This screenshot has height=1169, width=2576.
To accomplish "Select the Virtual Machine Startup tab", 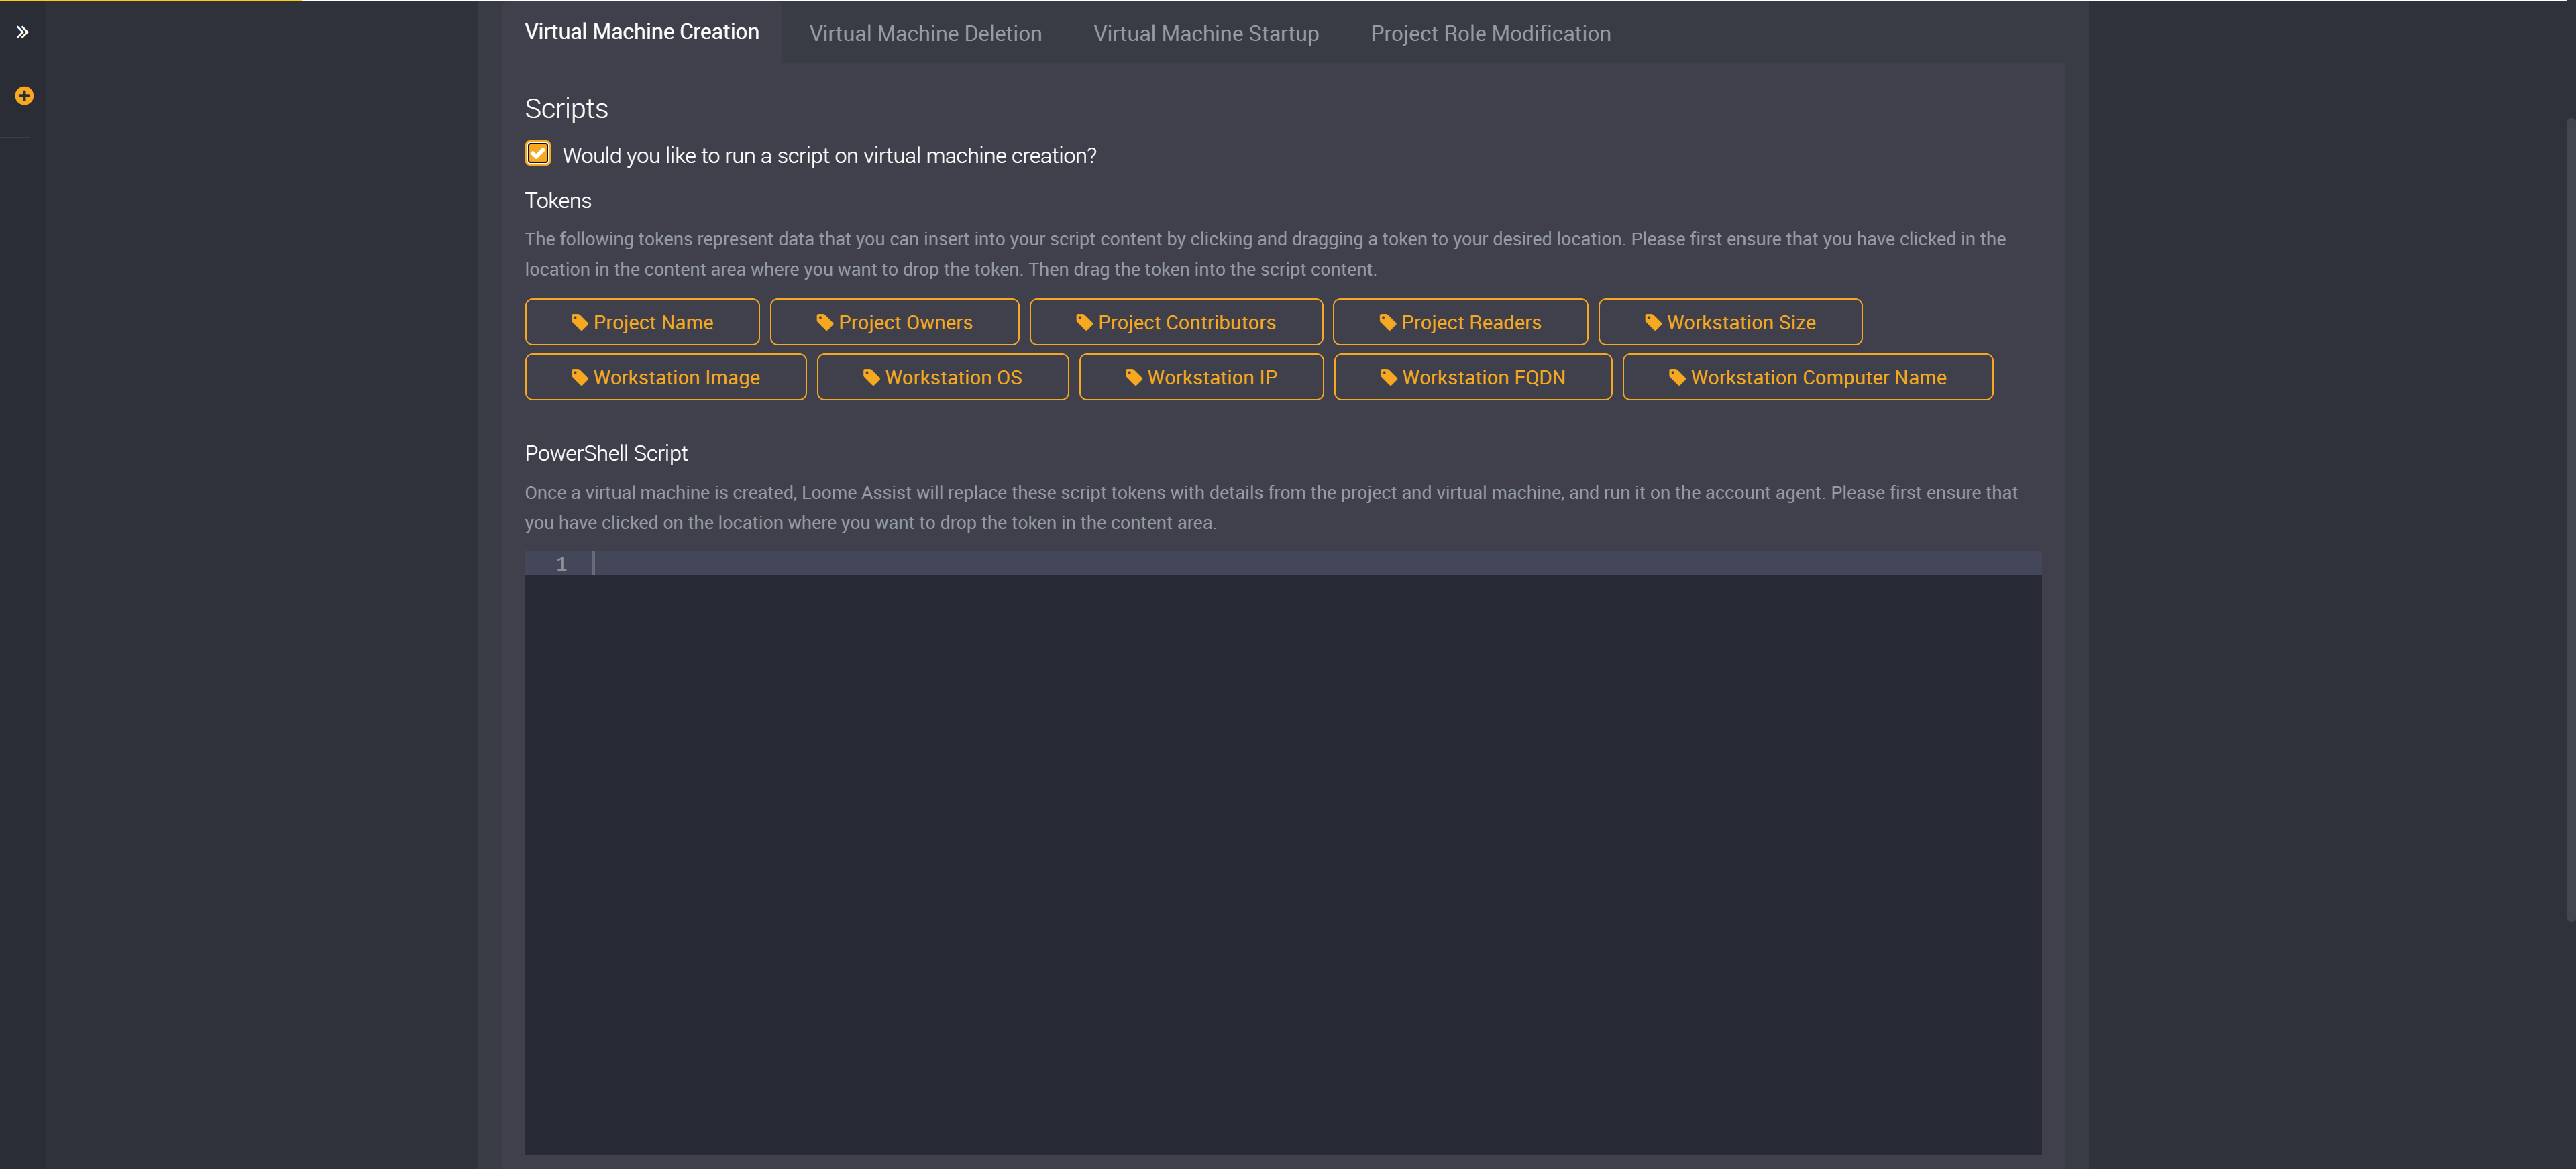I will (1206, 33).
